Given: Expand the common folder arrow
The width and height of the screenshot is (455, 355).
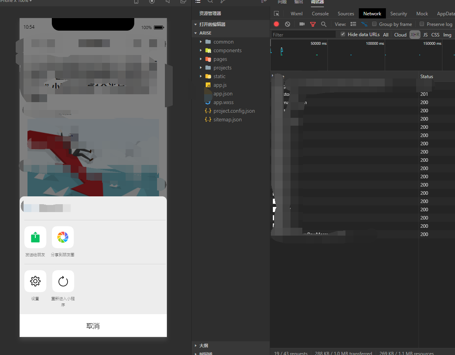Looking at the screenshot, I should [201, 42].
